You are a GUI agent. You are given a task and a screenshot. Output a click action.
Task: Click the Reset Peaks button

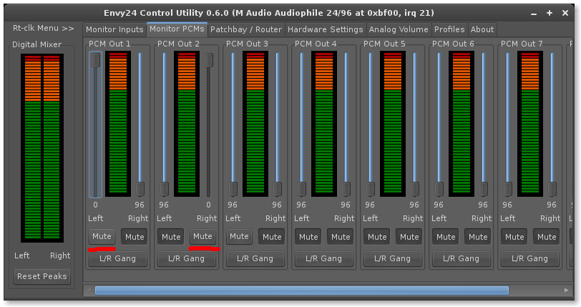[42, 276]
